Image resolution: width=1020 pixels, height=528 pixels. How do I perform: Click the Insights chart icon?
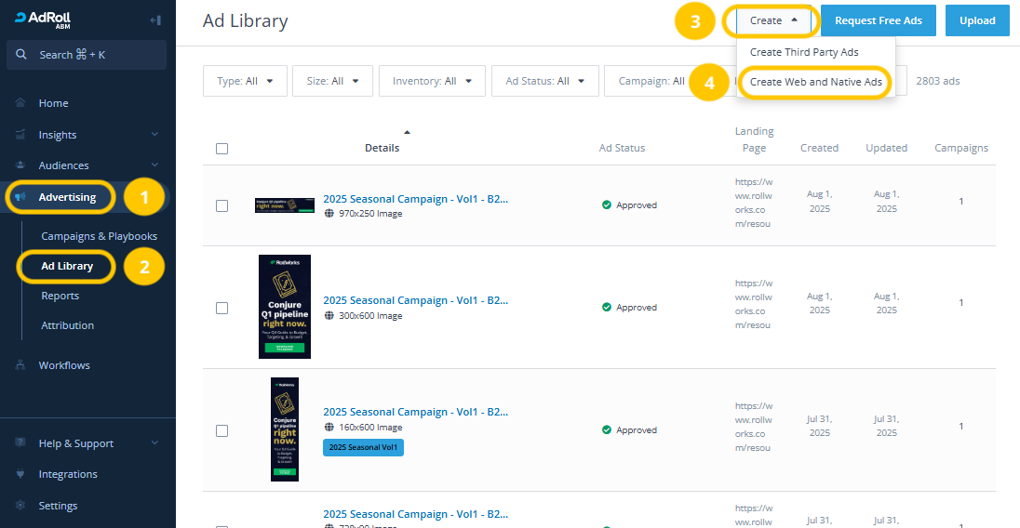click(20, 135)
